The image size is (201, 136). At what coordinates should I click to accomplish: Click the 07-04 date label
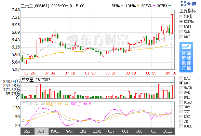point(50,73)
